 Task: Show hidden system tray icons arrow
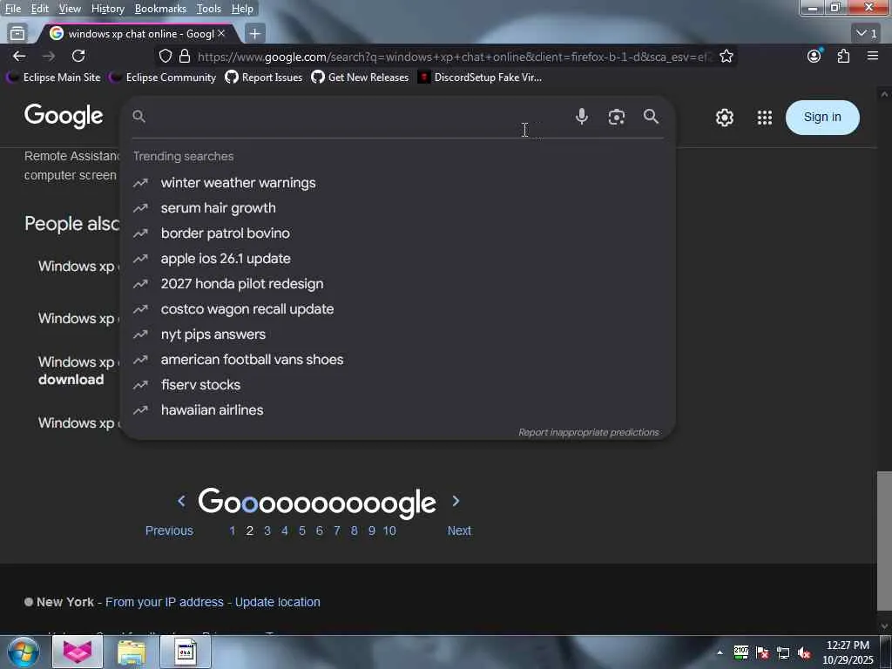pos(720,652)
